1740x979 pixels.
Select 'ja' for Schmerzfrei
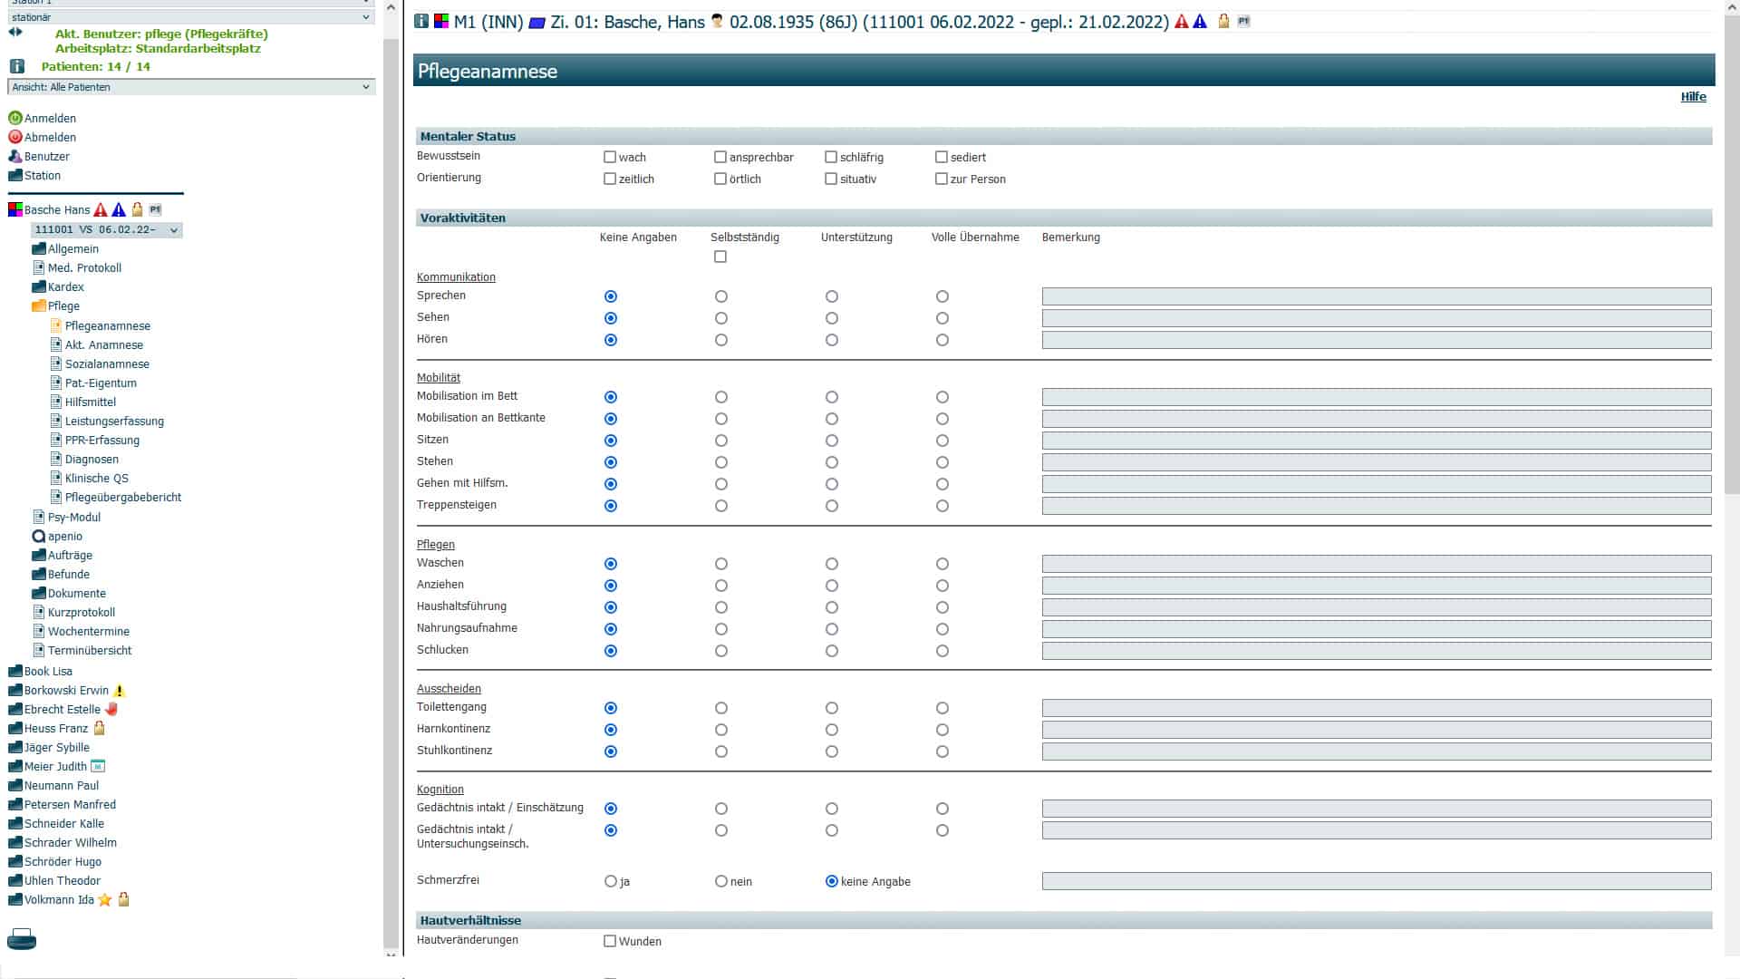coord(611,881)
